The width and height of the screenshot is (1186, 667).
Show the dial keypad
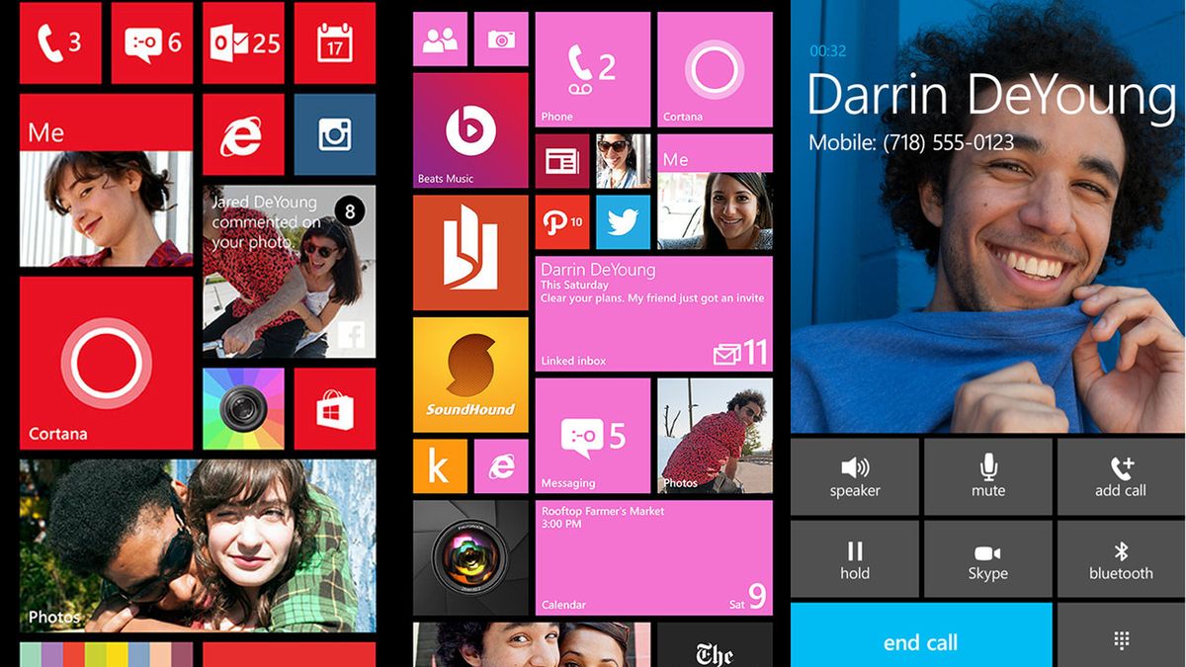[x=1122, y=635]
